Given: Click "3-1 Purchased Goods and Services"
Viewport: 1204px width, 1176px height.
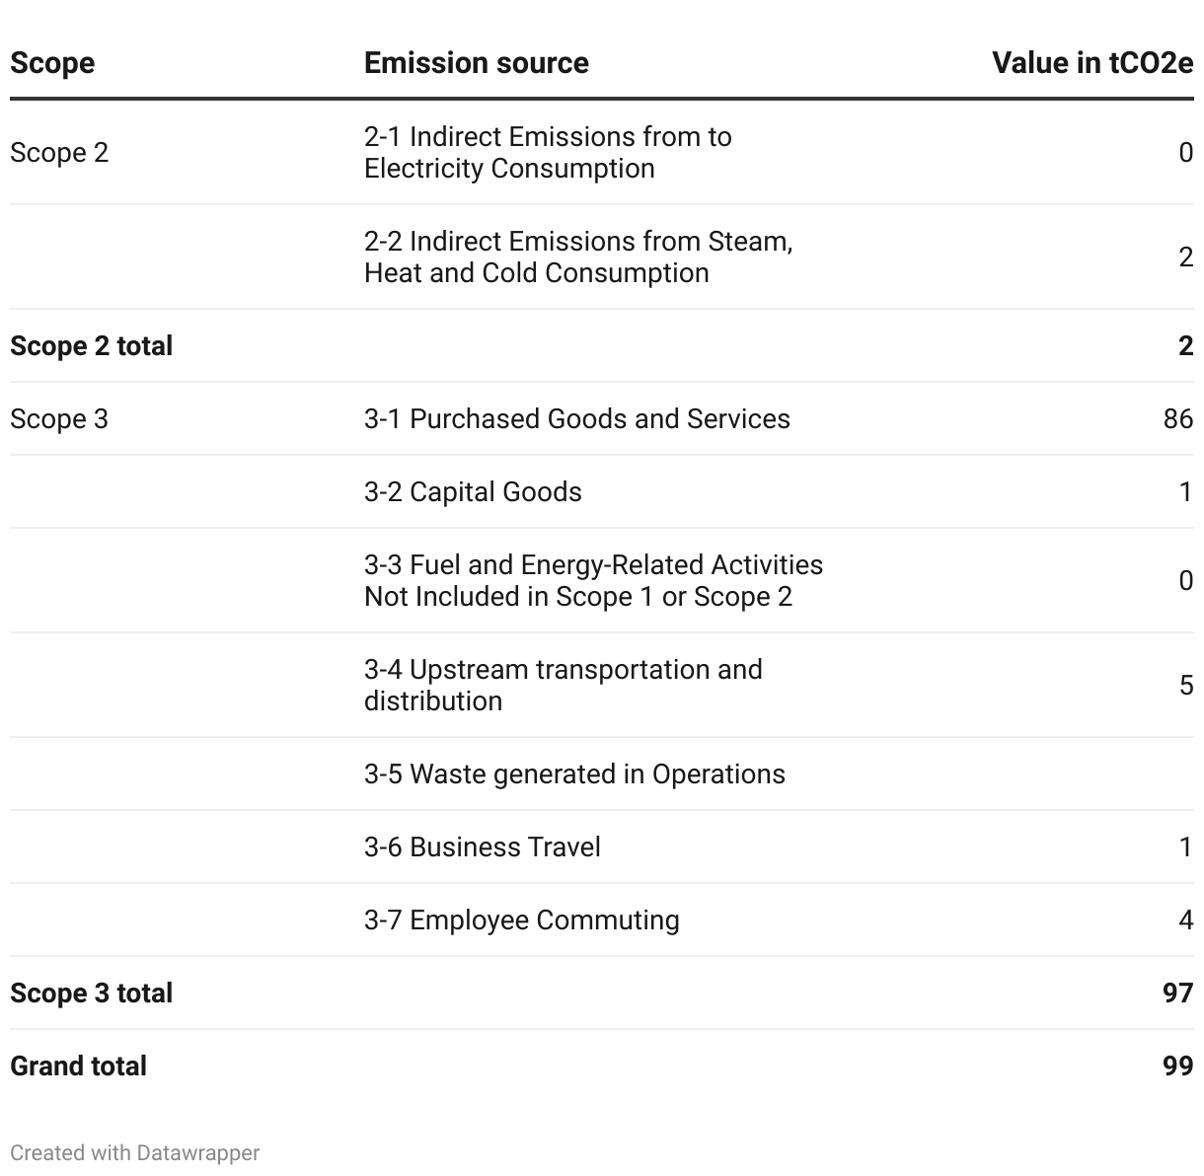Looking at the screenshot, I should coord(576,419).
